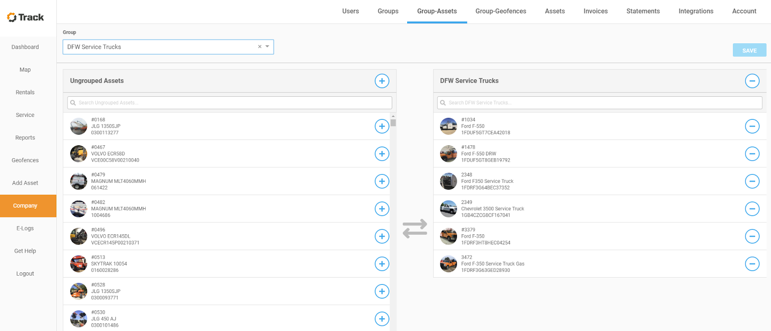
Task: Focus the Search Ungrouped Assets field
Action: click(x=230, y=102)
